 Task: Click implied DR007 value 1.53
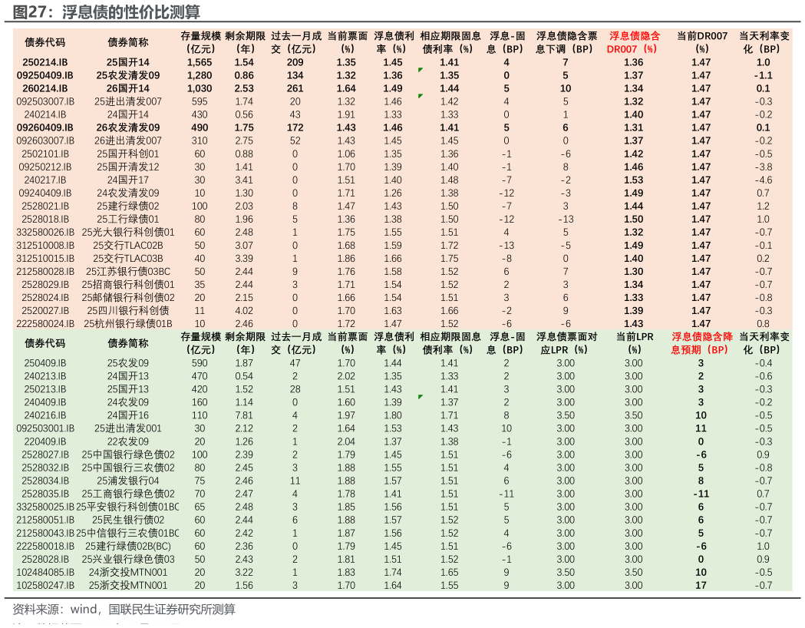[x=634, y=180]
